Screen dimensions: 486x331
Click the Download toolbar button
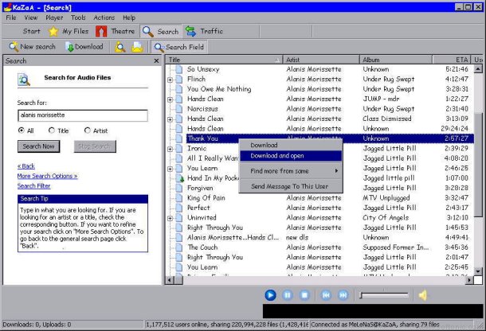pyautogui.click(x=84, y=47)
